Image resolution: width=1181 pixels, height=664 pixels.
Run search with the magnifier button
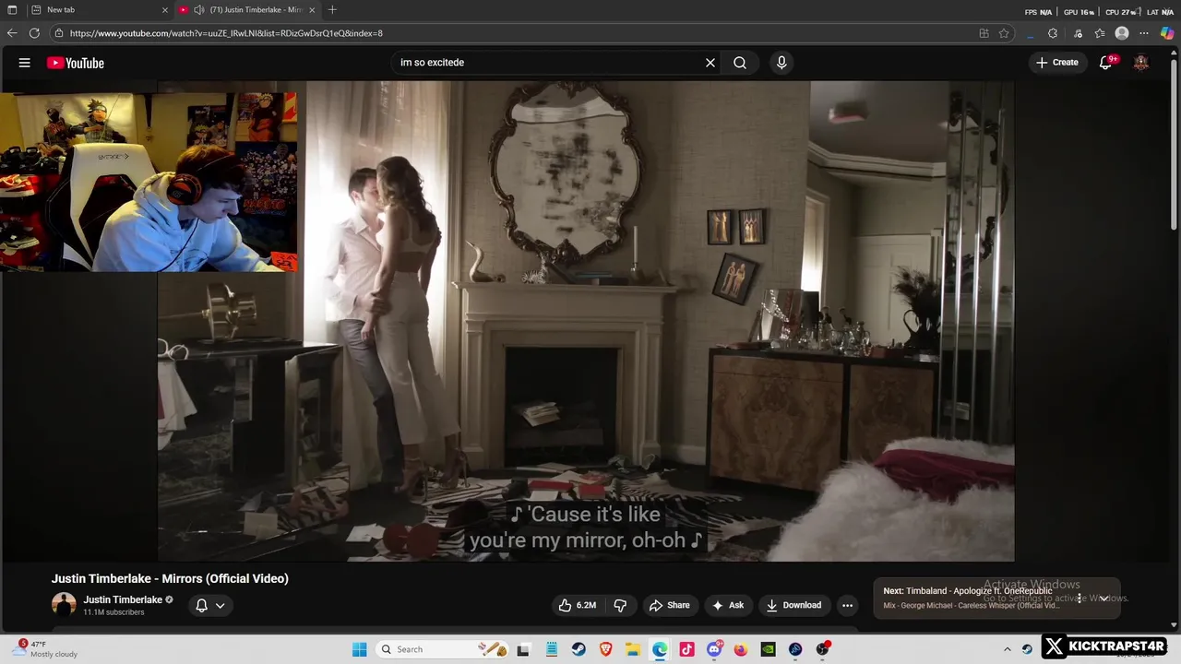(740, 63)
